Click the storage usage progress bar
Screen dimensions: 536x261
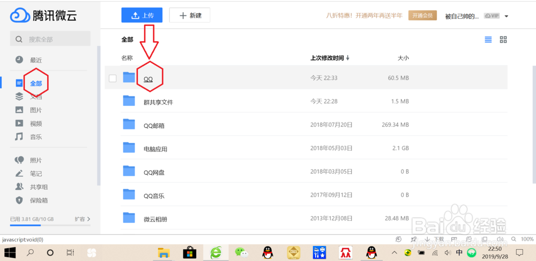50,225
